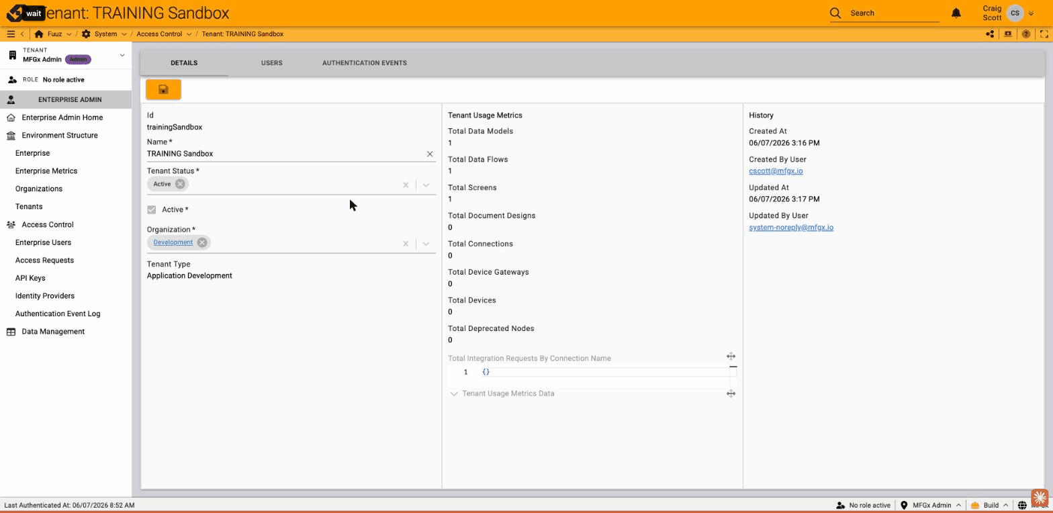The width and height of the screenshot is (1053, 513).
Task: Go back using the breadcrumb arrow
Action: [x=22, y=34]
